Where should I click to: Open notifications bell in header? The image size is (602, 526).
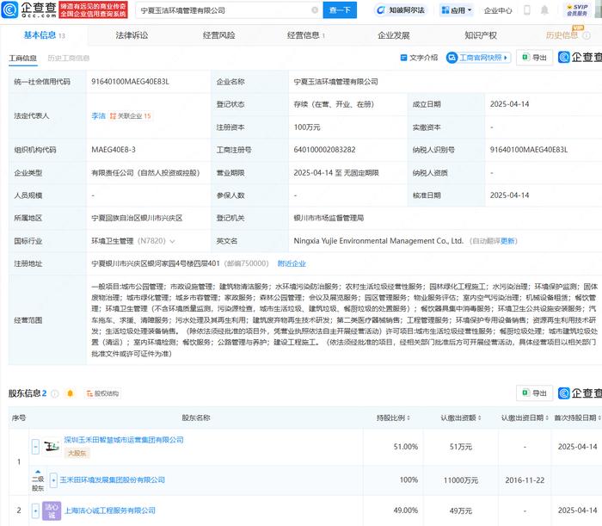click(544, 10)
